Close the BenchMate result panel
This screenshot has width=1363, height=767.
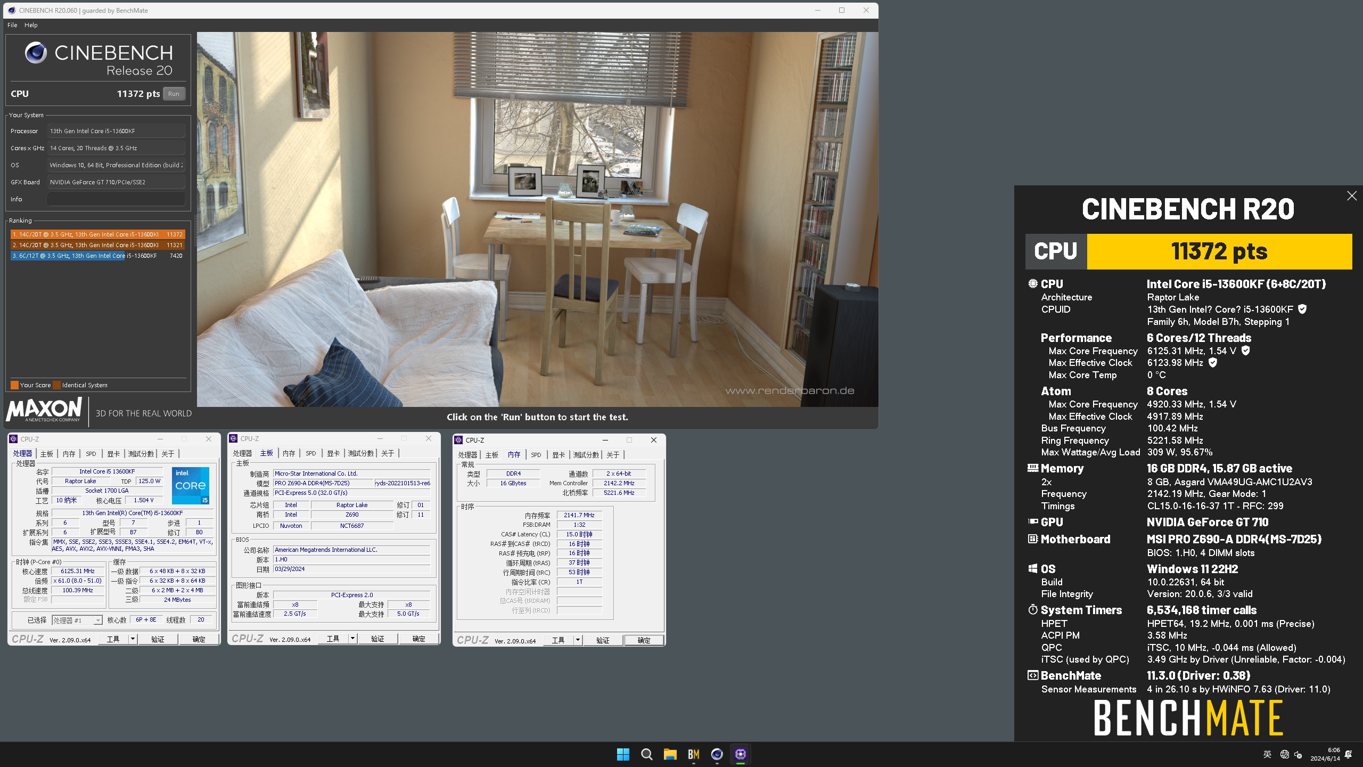click(x=1351, y=196)
